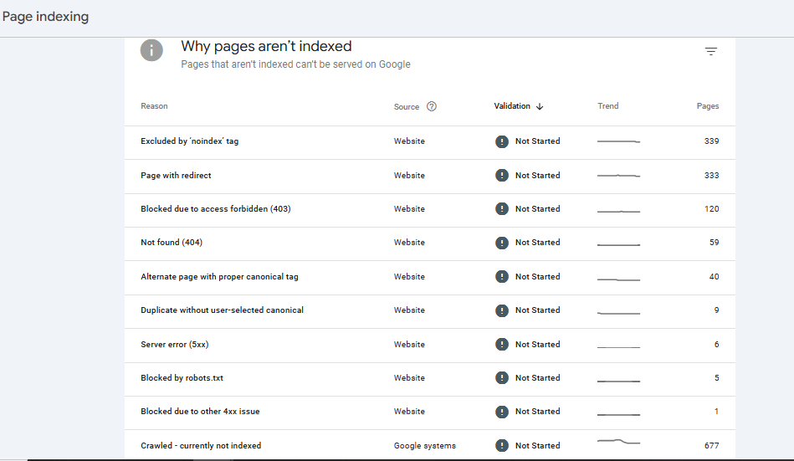
Task: Click the 677 pages count
Action: 711,446
